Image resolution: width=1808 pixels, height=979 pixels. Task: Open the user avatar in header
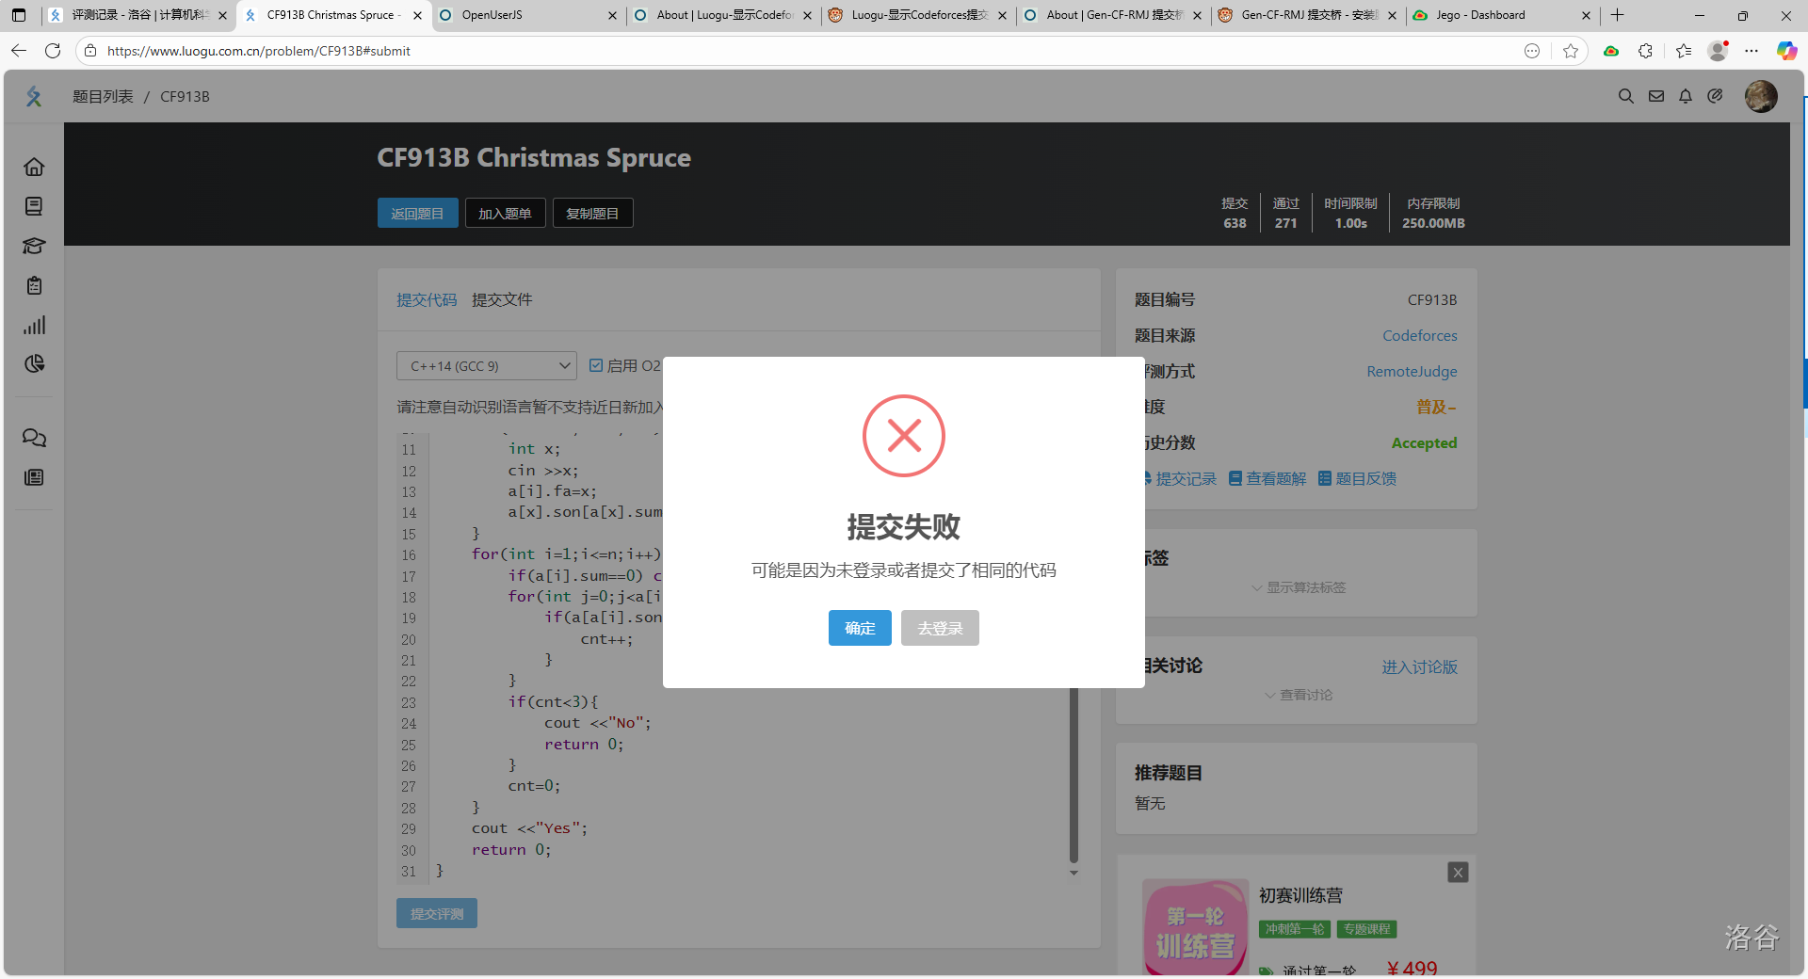[1761, 96]
